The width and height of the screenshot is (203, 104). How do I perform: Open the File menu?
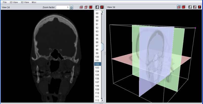tap(5, 2)
